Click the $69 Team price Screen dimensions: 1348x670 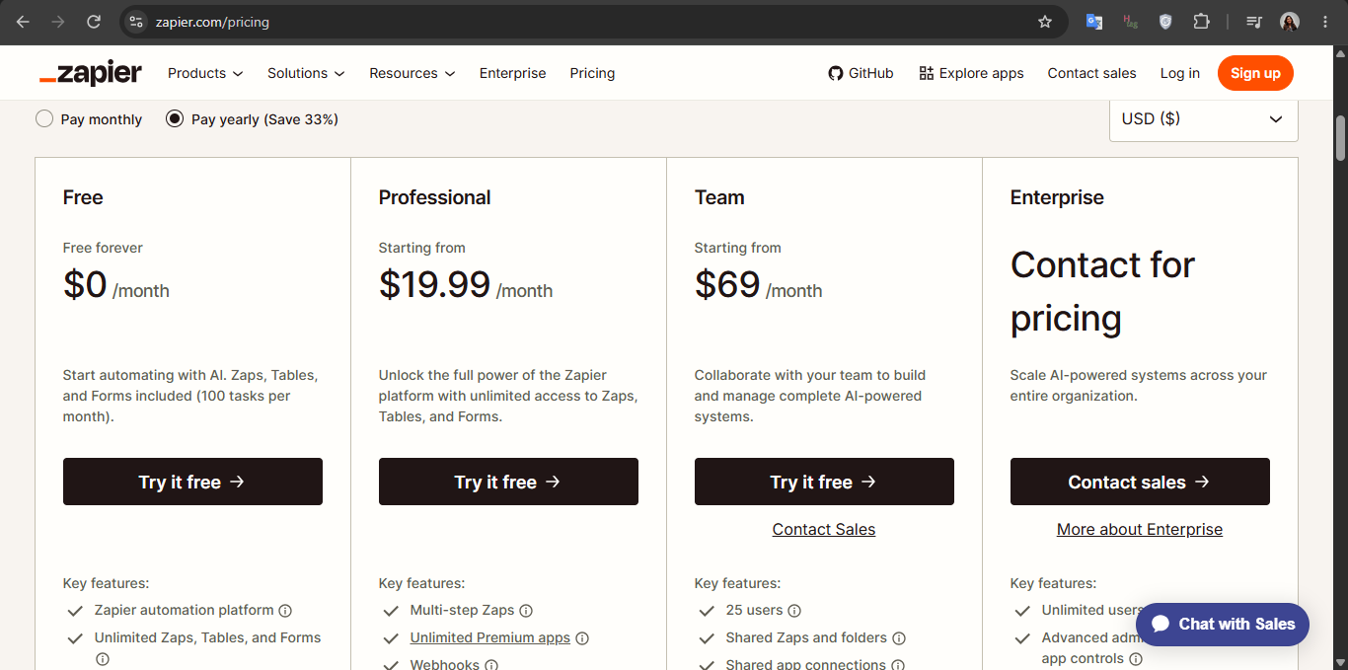click(727, 284)
